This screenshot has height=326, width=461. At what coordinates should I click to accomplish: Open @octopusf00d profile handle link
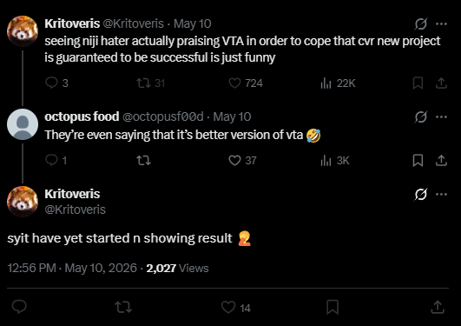[x=163, y=116]
